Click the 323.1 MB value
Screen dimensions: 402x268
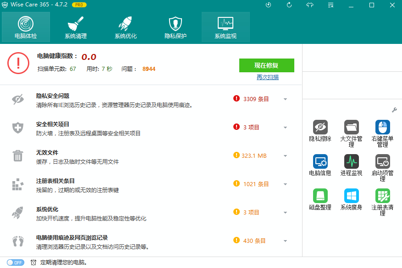[254, 156]
